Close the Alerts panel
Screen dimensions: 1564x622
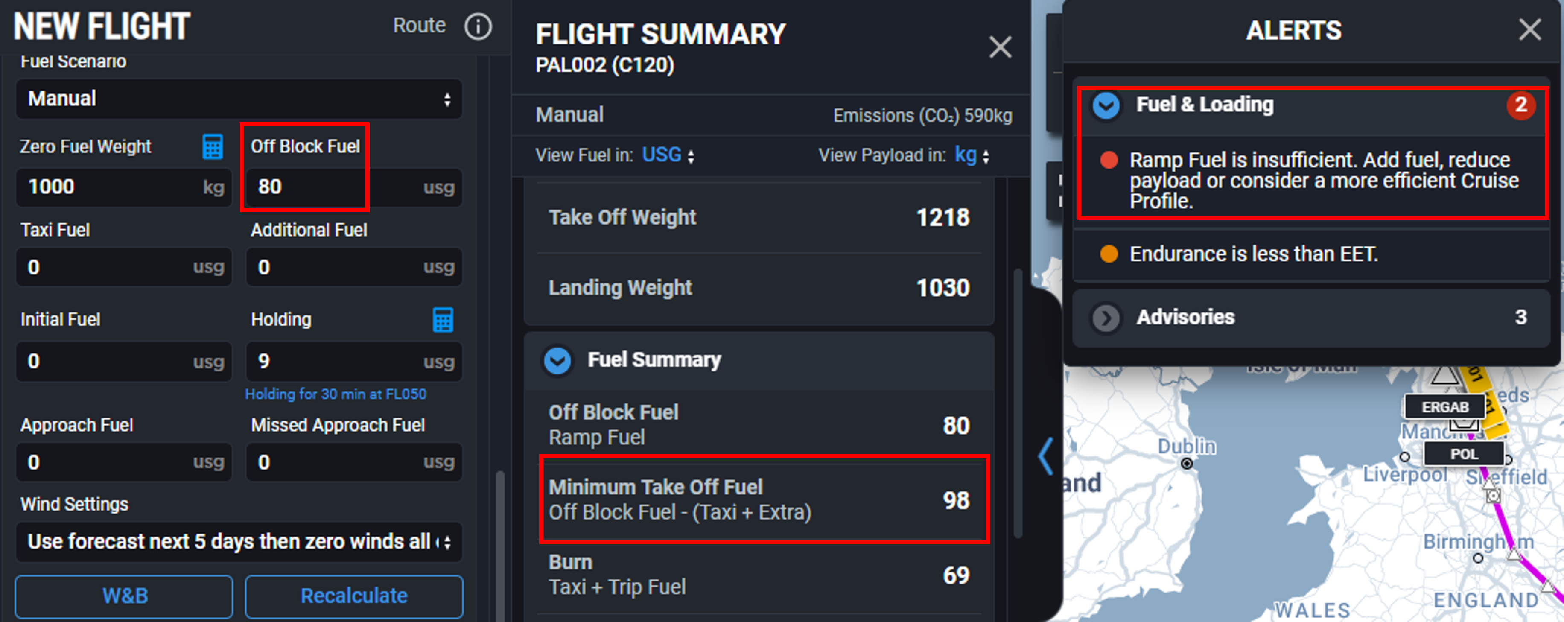pyautogui.click(x=1529, y=29)
